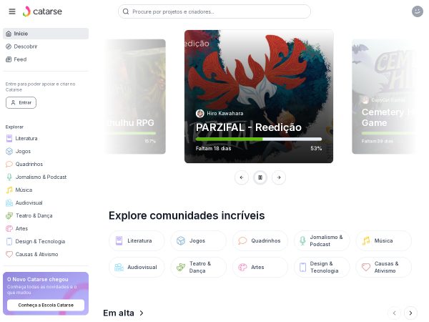The image size is (429, 322).
Task: Go to the next carousel slide
Action: tap(279, 177)
